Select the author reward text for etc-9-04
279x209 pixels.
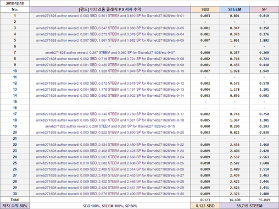tap(110, 34)
